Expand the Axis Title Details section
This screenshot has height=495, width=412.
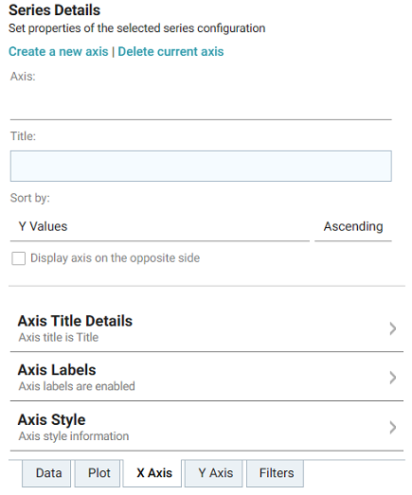pos(206,328)
